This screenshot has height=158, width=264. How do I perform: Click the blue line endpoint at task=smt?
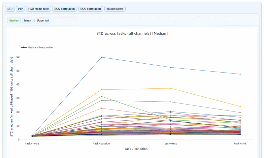(x=240, y=74)
